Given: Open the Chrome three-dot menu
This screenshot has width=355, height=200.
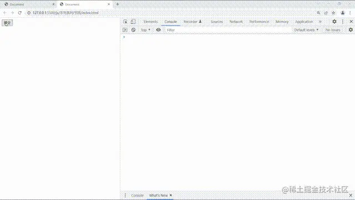Looking at the screenshot, I should point(350,13).
